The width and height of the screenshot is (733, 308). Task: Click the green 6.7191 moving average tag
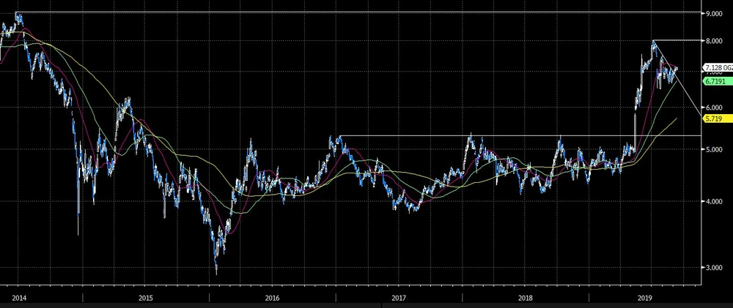[x=715, y=82]
